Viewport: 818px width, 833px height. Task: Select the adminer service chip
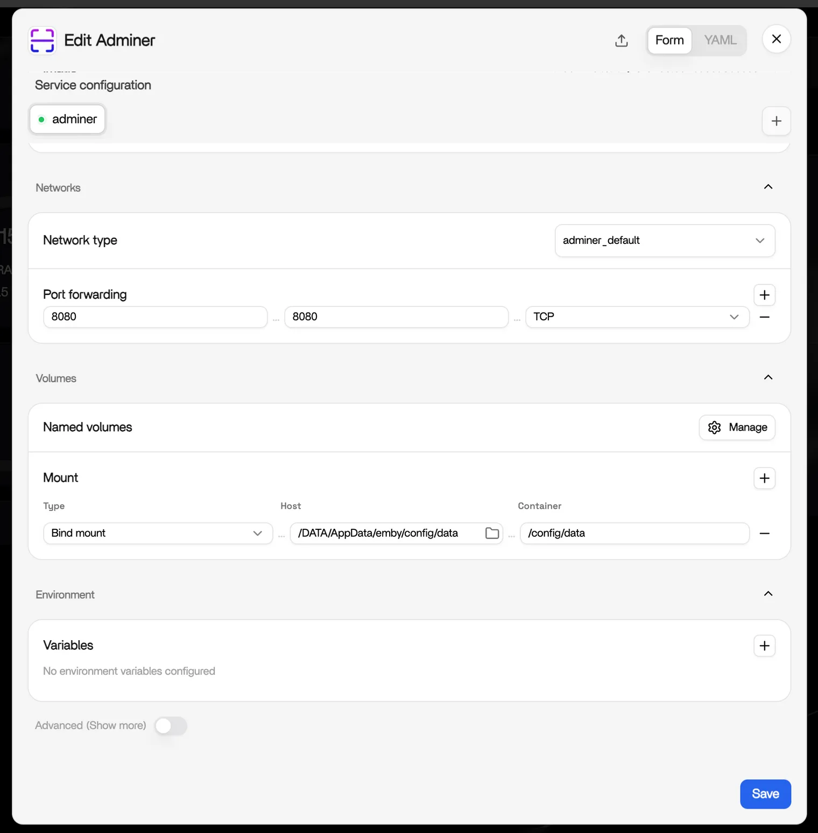(x=67, y=119)
